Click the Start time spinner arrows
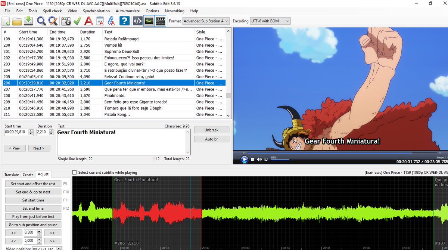Viewport: 448px width, 250px height. point(31,132)
